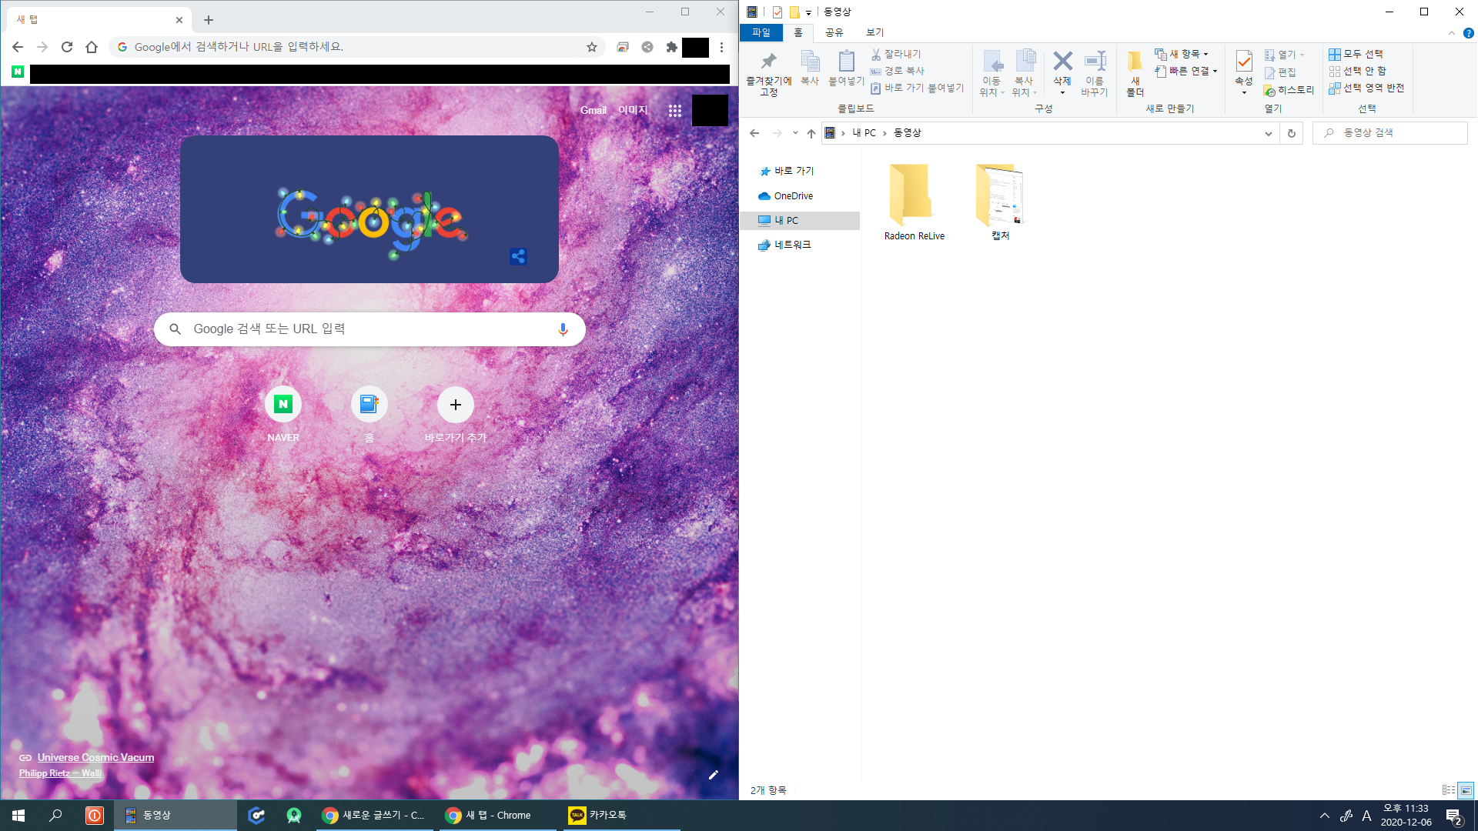
Task: Switch Explorer to details view
Action: [x=1448, y=790]
